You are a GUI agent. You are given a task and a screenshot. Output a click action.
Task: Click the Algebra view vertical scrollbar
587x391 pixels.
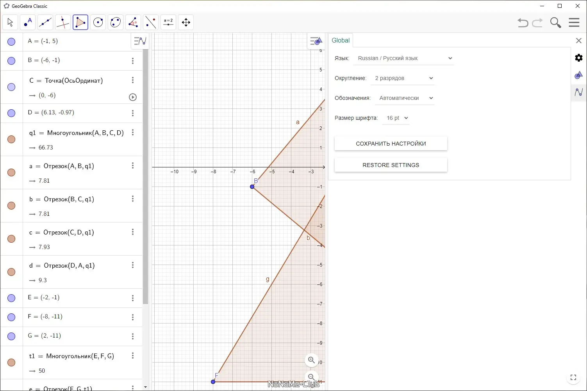point(146,177)
